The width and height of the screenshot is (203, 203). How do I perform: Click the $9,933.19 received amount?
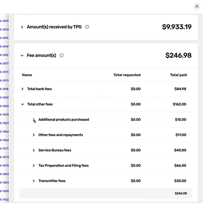177,27
